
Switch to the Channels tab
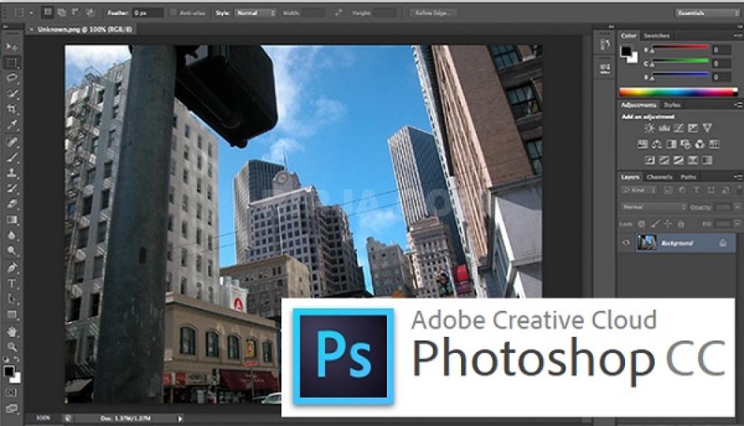click(x=659, y=177)
